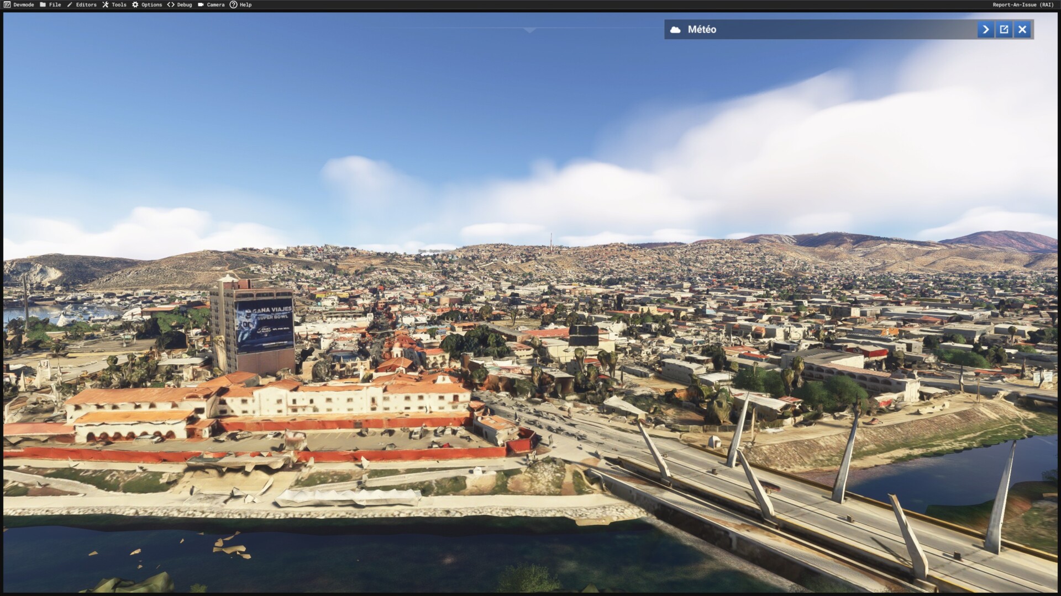Open the Debug menu label
Viewport: 1061px width, 596px height.
(185, 4)
